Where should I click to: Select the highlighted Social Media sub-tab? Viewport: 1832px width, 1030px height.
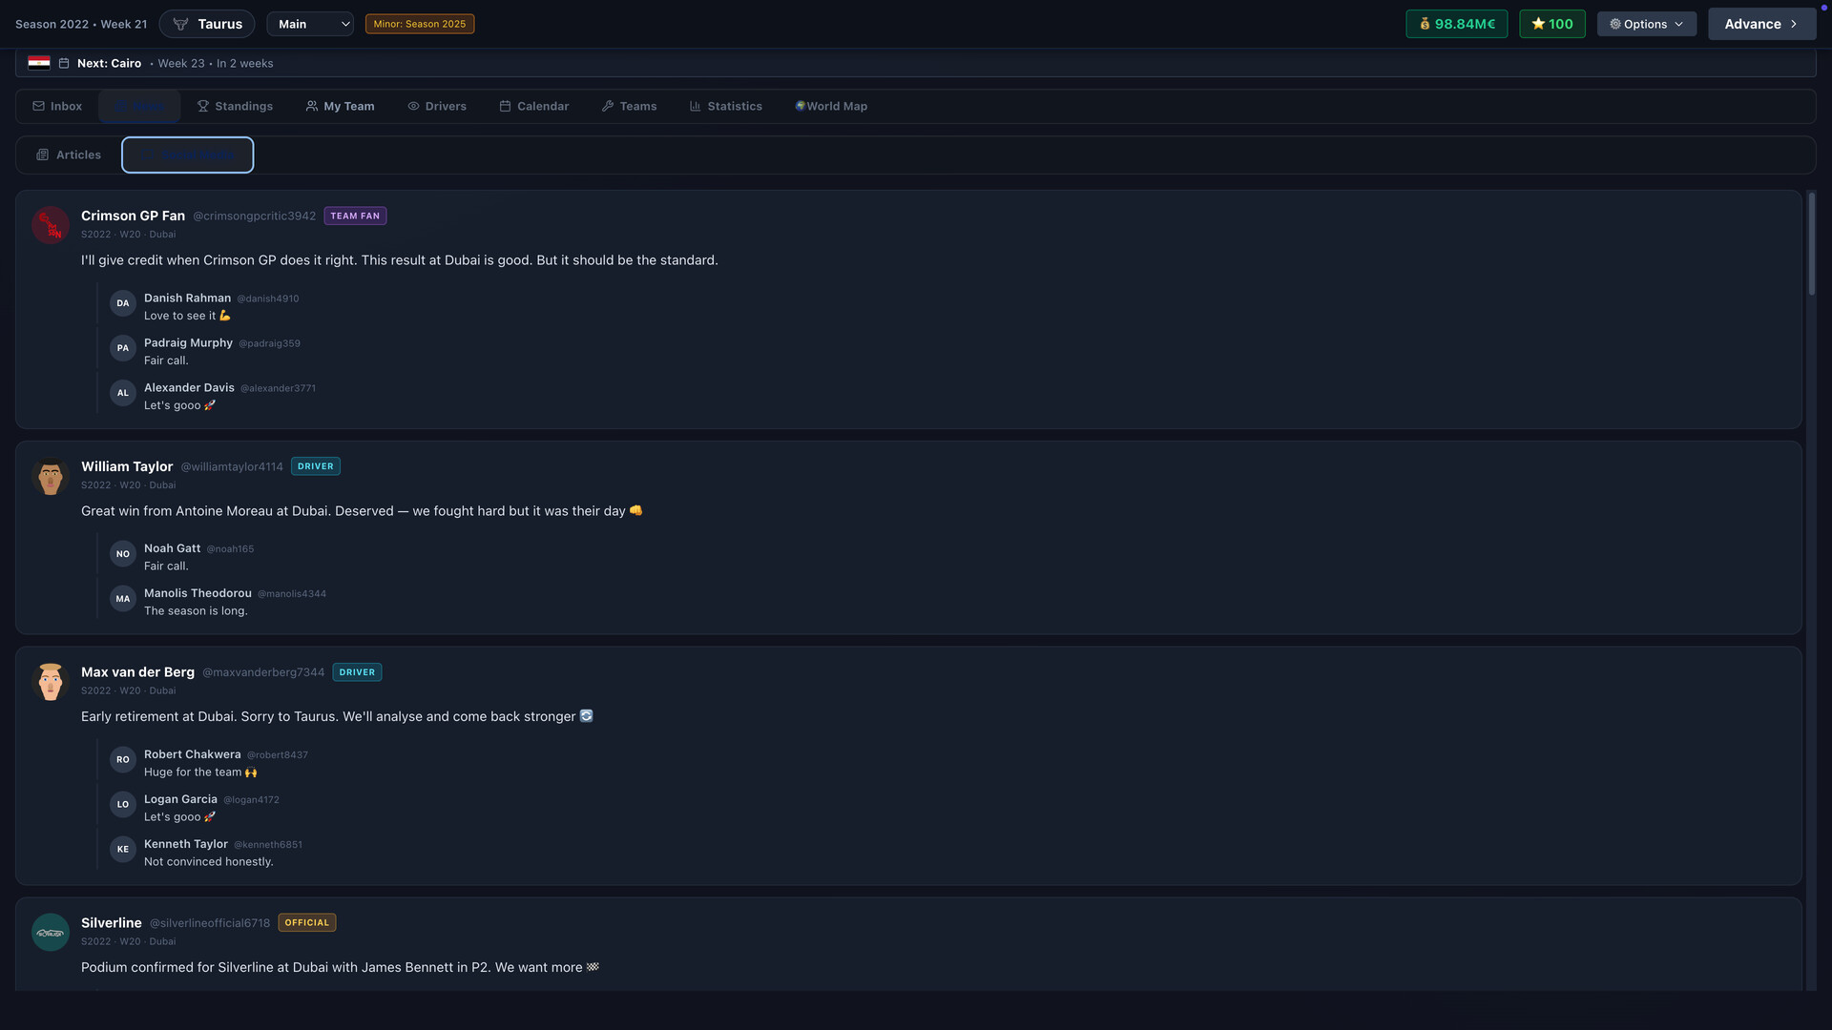187,154
